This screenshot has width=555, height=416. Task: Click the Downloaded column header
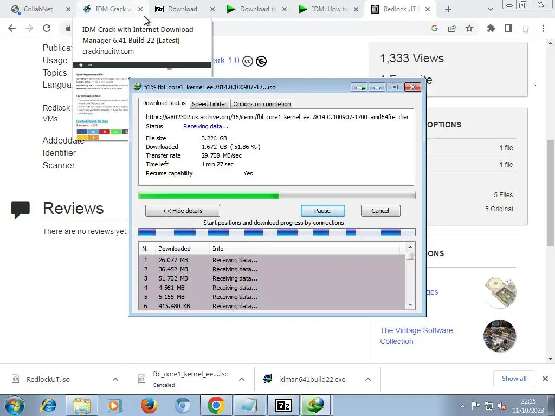182,249
